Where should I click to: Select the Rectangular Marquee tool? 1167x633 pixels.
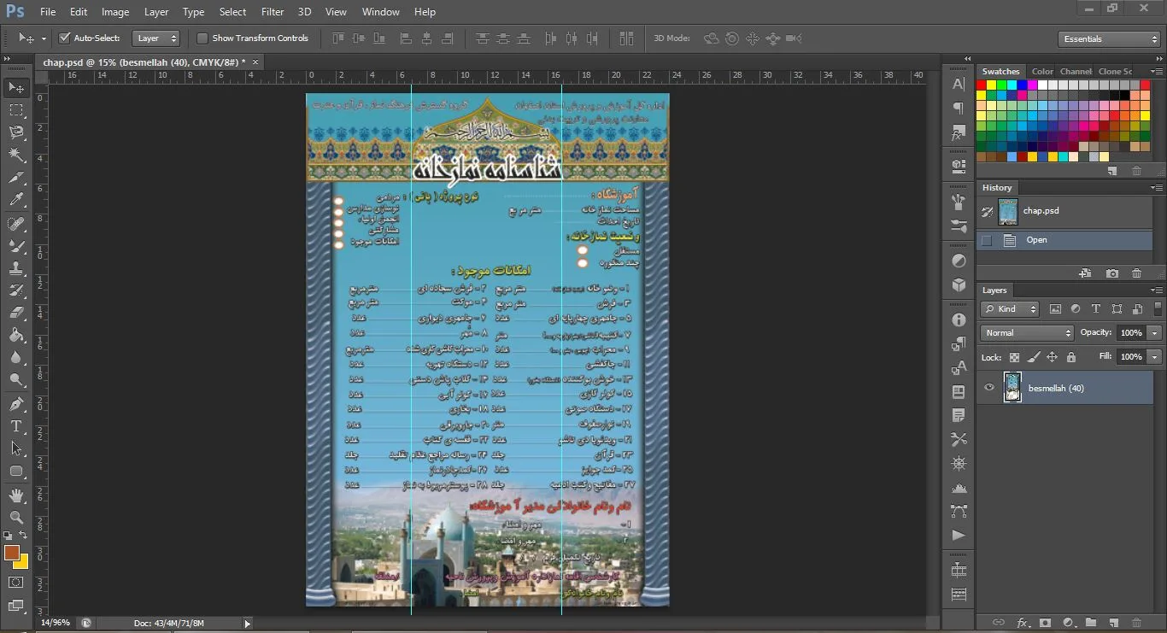pyautogui.click(x=16, y=109)
